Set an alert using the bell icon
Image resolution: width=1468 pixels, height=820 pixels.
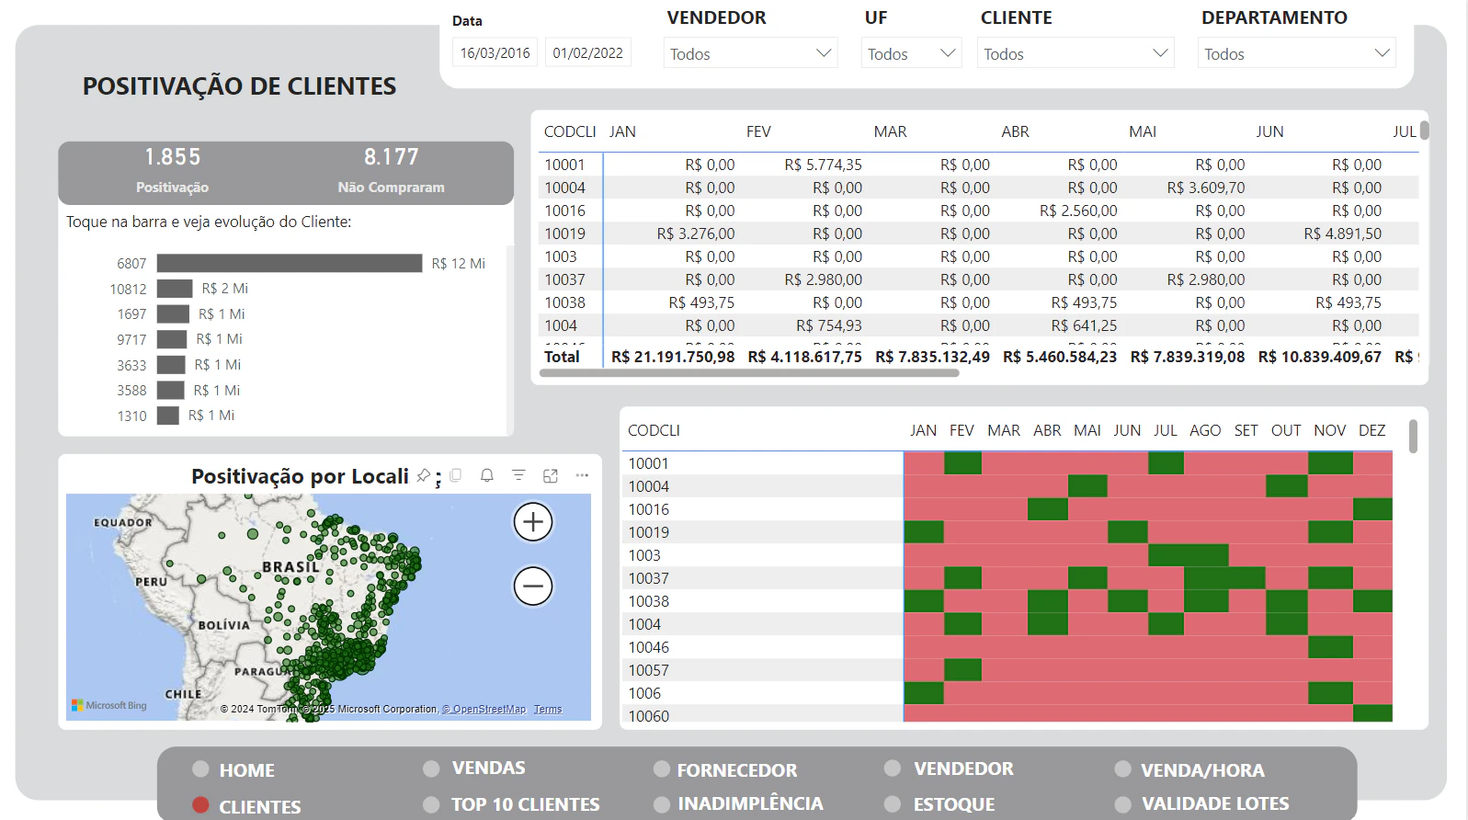tap(487, 475)
